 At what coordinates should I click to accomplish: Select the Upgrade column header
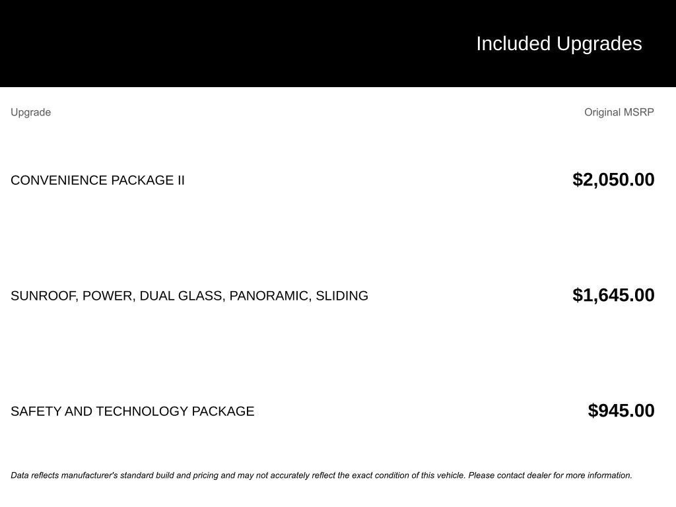[30, 112]
